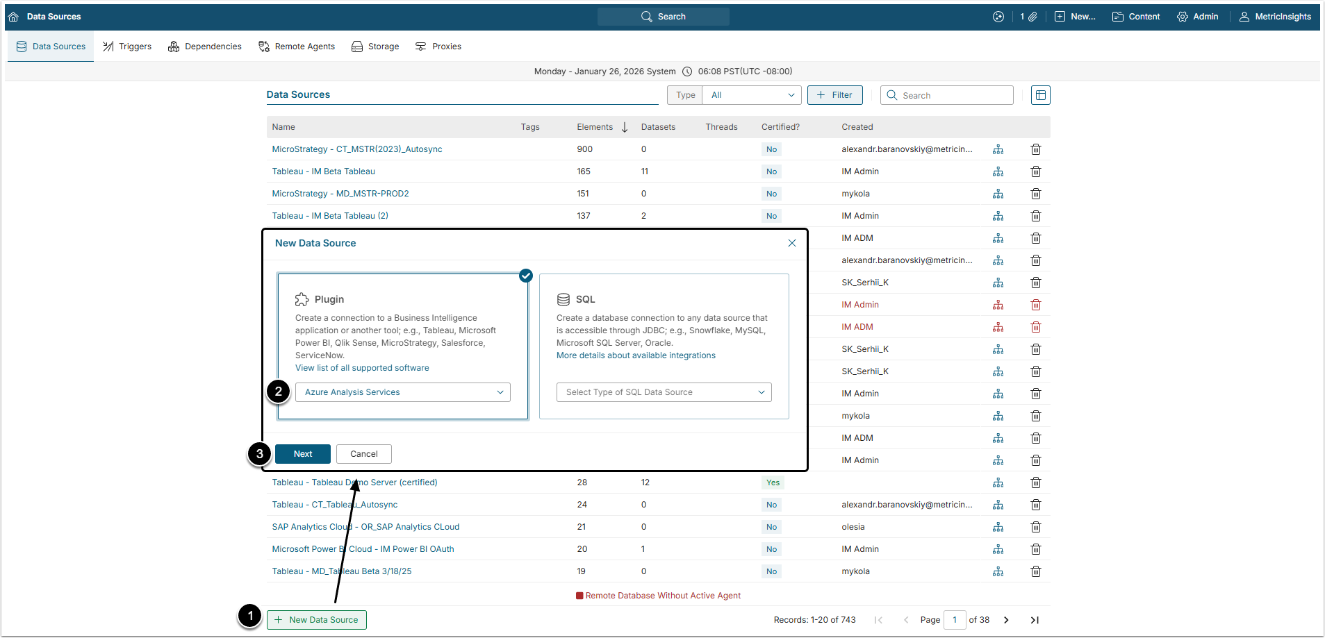This screenshot has height=638, width=1325.
Task: Click the red trash icon for IM ADM
Action: [1035, 327]
